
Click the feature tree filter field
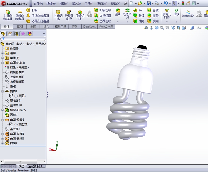point(24,39)
